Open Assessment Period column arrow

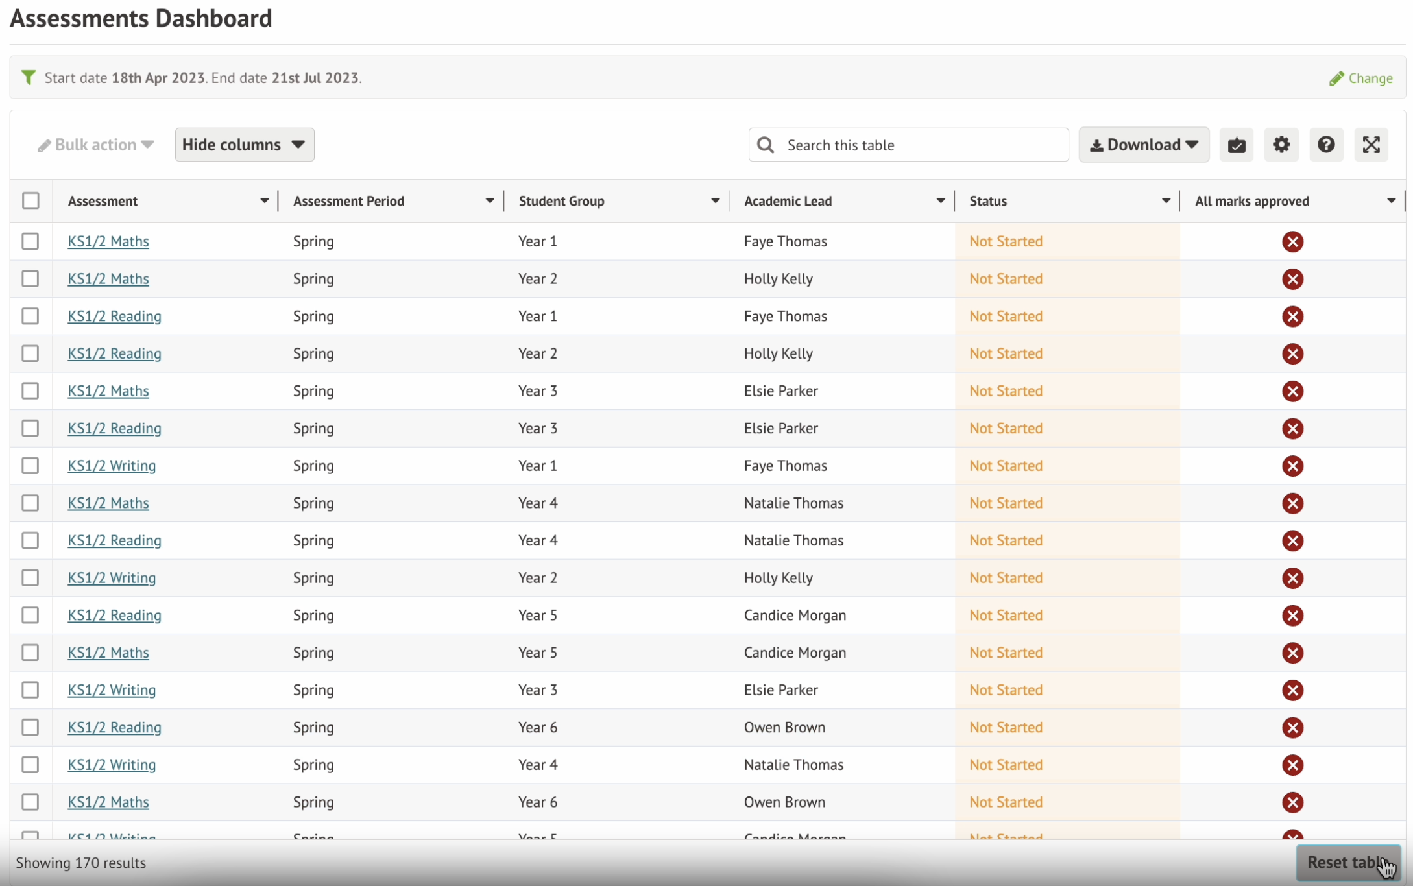490,201
